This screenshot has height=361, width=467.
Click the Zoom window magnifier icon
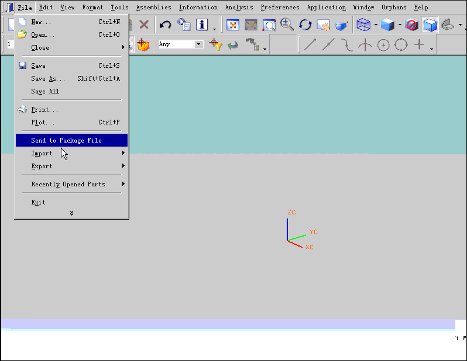click(269, 25)
